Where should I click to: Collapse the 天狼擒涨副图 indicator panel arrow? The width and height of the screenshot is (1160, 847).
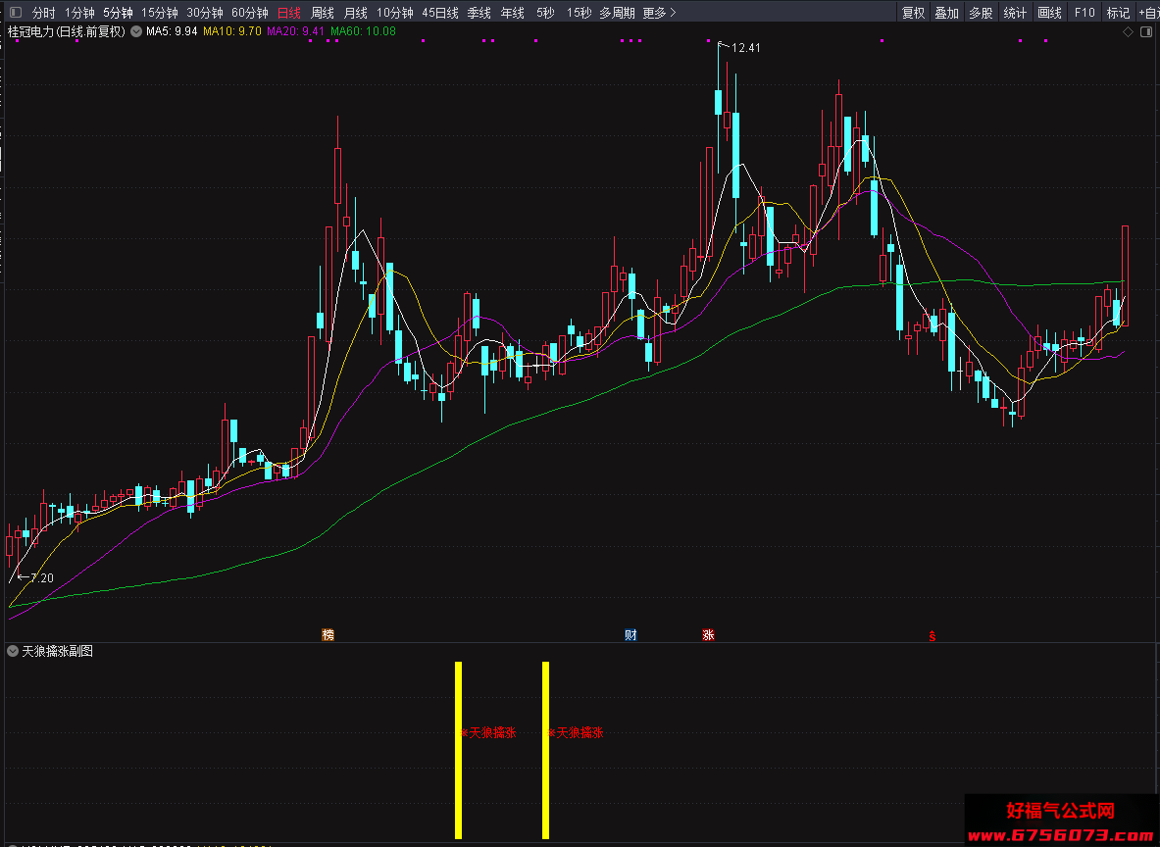[x=13, y=651]
